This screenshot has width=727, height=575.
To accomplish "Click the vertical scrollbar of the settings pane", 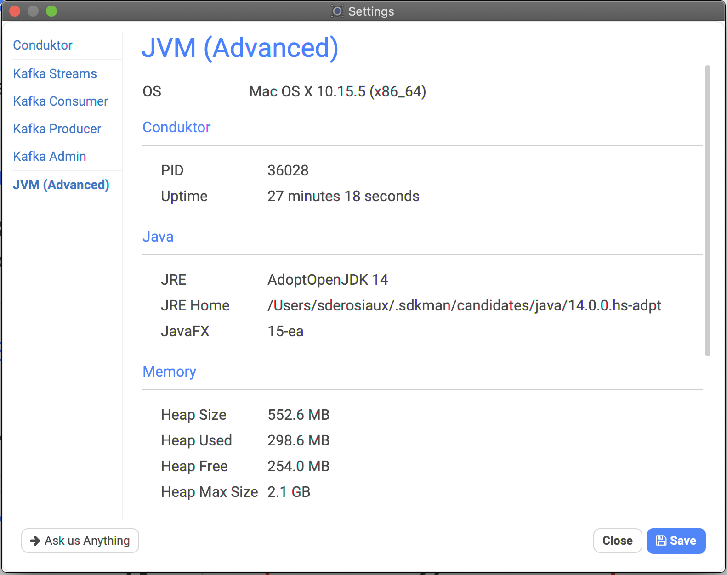I will click(x=708, y=211).
